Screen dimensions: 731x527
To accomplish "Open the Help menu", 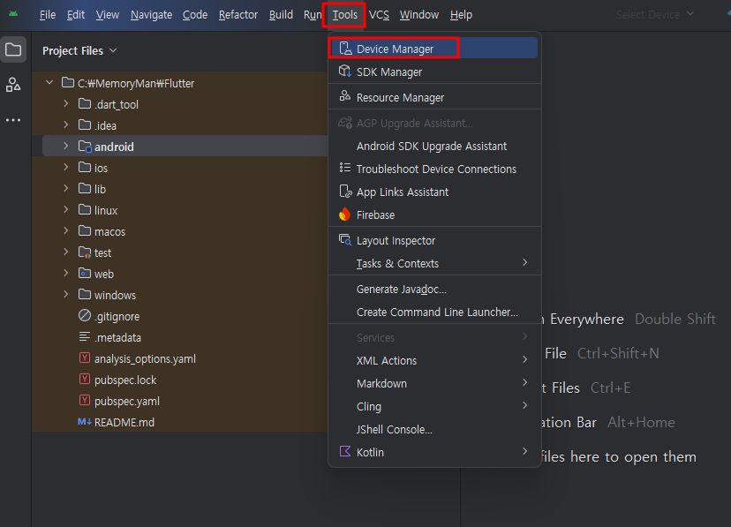I will point(461,15).
